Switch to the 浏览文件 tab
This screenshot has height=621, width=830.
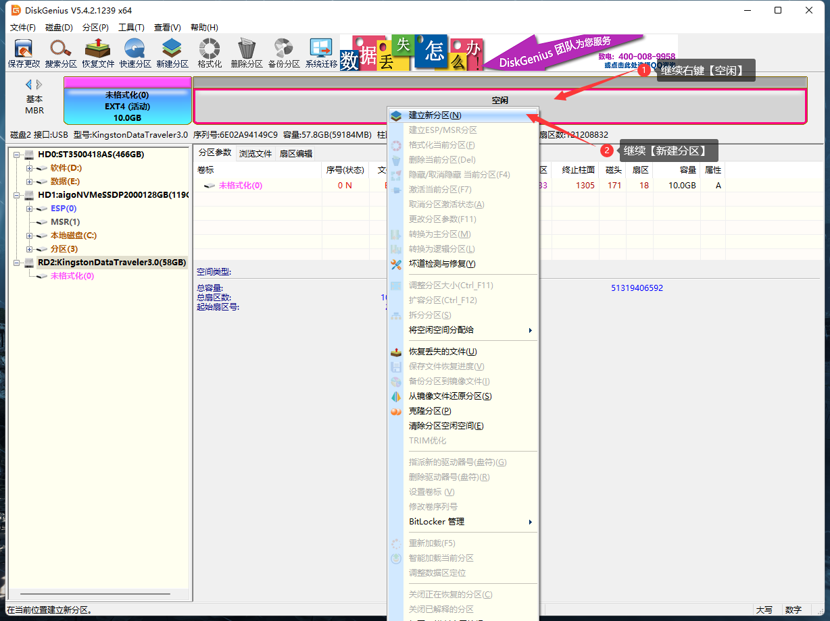click(255, 153)
